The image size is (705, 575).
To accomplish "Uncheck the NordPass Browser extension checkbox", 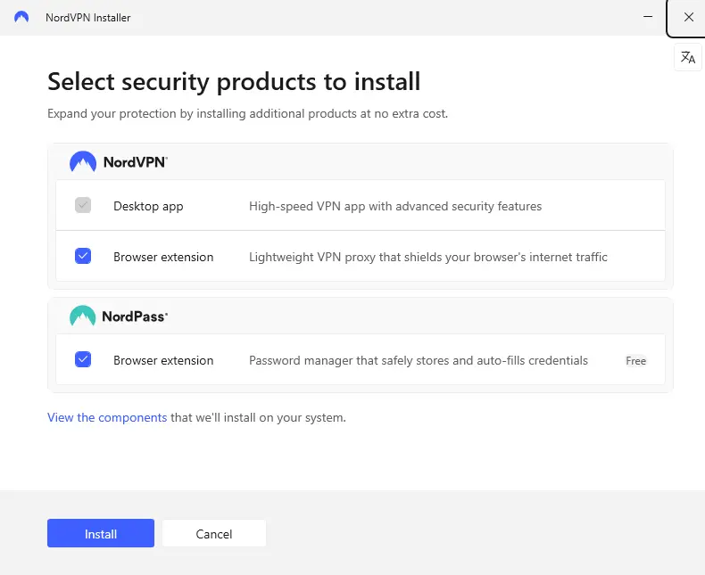I will click(x=83, y=360).
